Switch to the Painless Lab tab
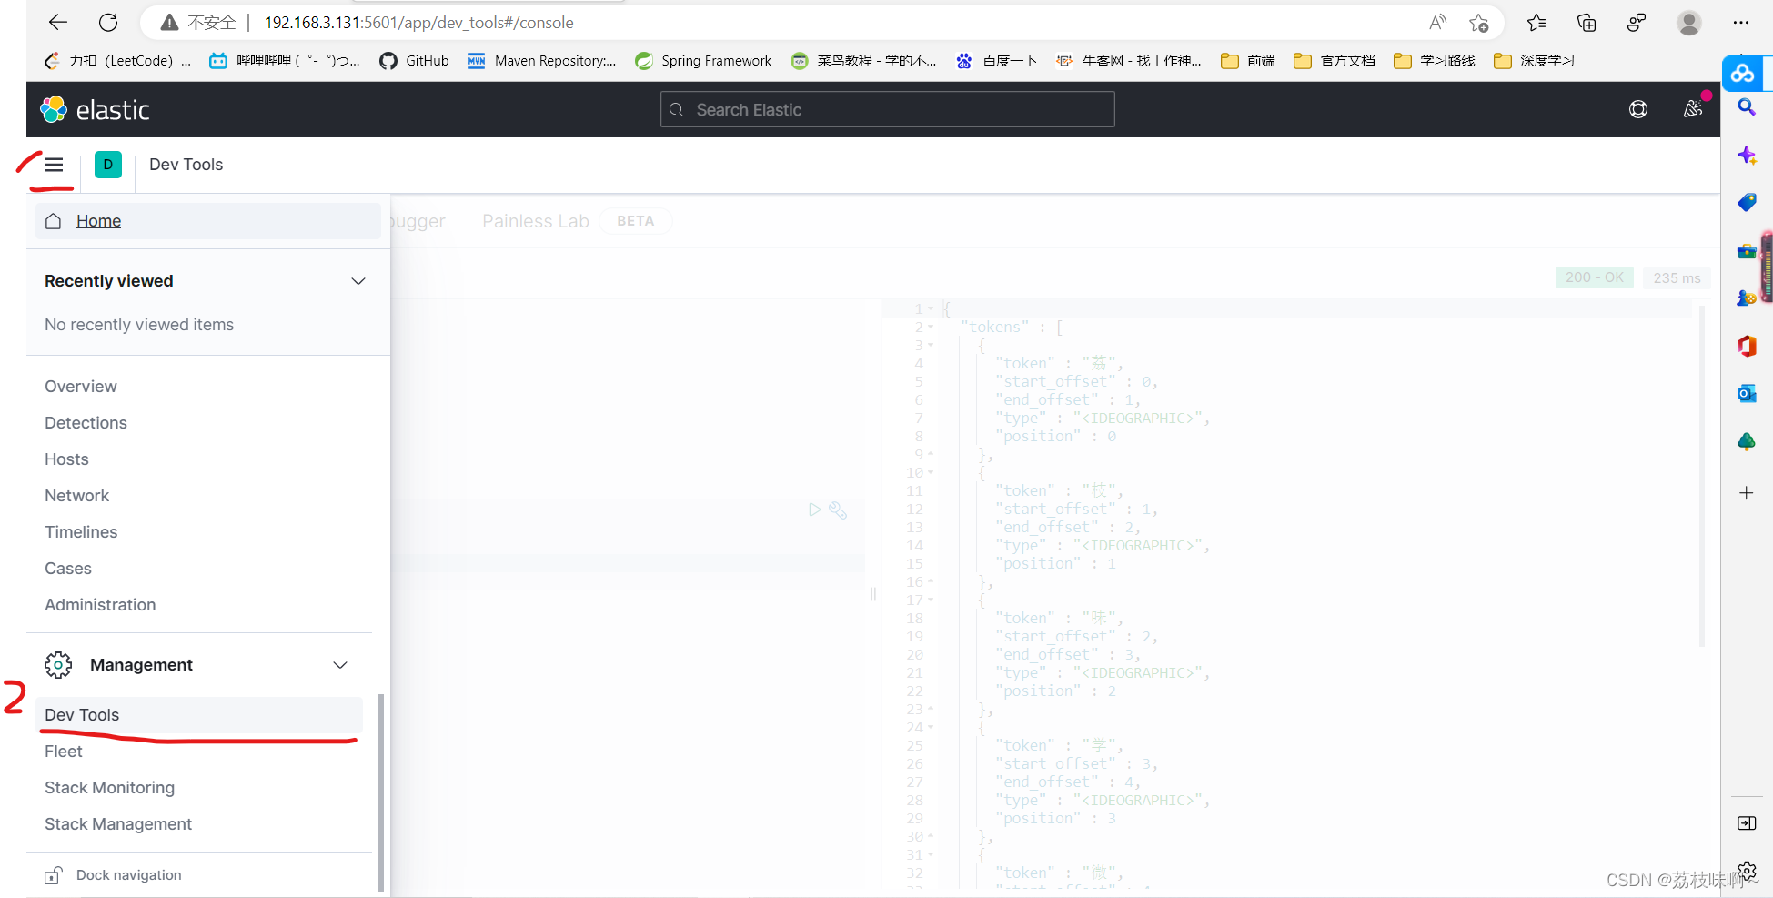1773x898 pixels. click(x=535, y=220)
